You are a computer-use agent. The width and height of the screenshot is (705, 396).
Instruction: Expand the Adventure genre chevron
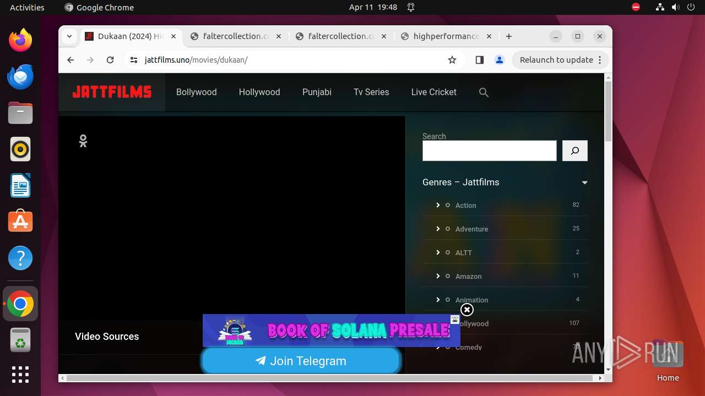[x=438, y=229]
